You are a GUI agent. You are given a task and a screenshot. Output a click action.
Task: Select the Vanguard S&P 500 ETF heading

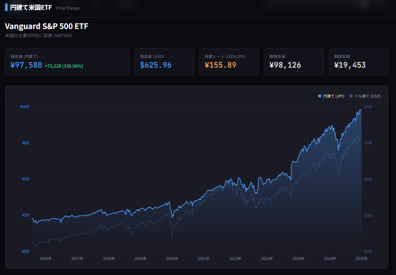47,26
